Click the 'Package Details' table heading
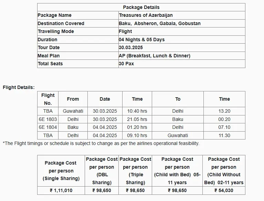 pos(141,7)
